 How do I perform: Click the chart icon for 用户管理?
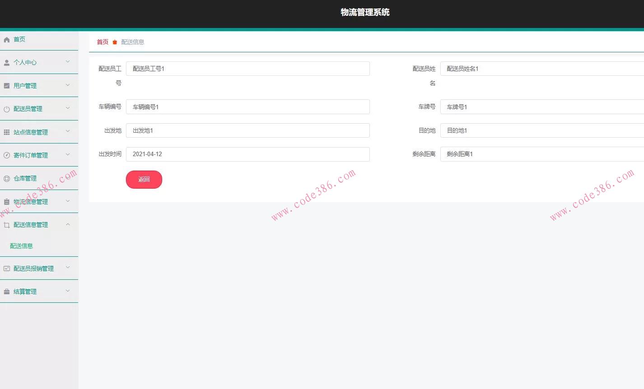[7, 86]
